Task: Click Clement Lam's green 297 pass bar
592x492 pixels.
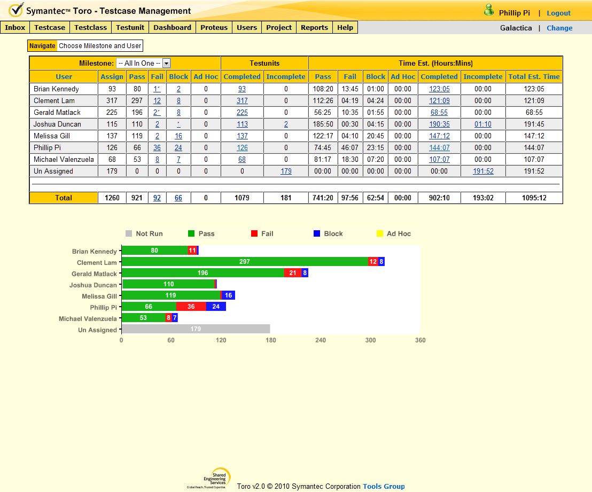Action: click(x=245, y=262)
